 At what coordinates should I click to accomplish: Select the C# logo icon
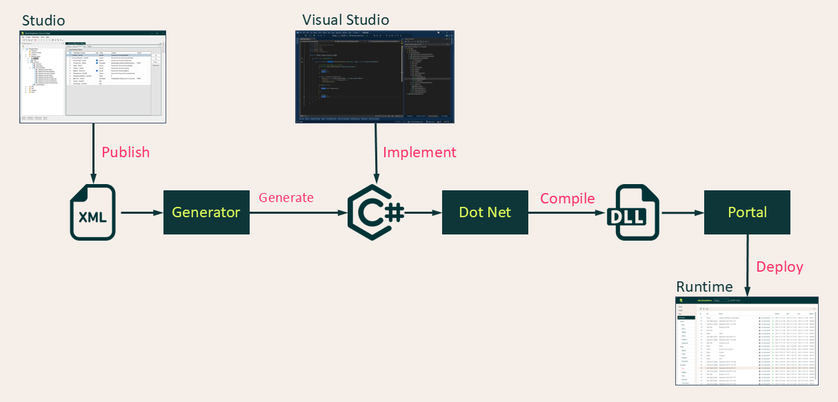[x=372, y=212]
